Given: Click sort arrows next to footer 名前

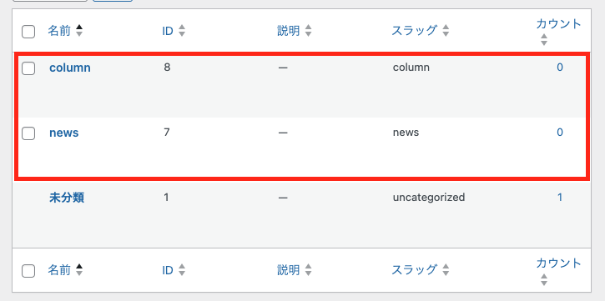Looking at the screenshot, I should (x=79, y=270).
